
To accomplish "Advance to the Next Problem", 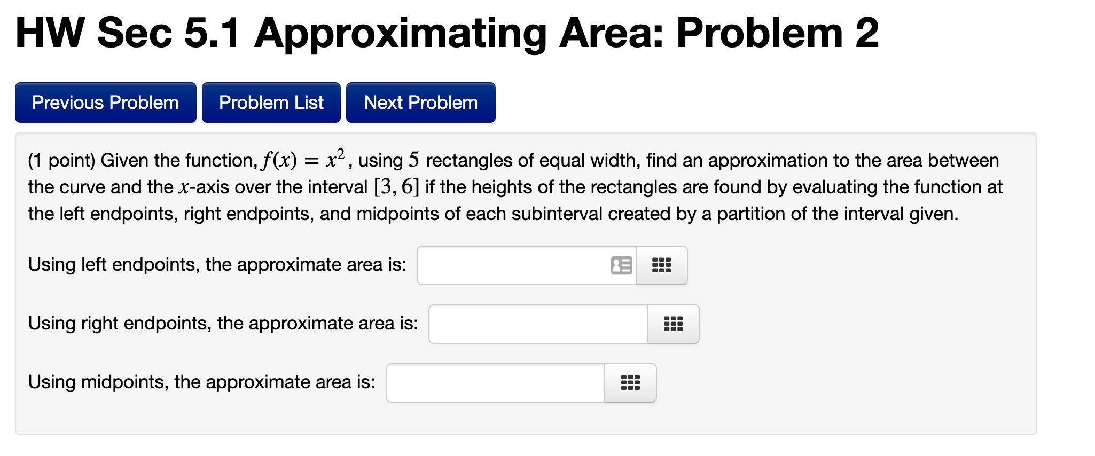I will point(420,102).
